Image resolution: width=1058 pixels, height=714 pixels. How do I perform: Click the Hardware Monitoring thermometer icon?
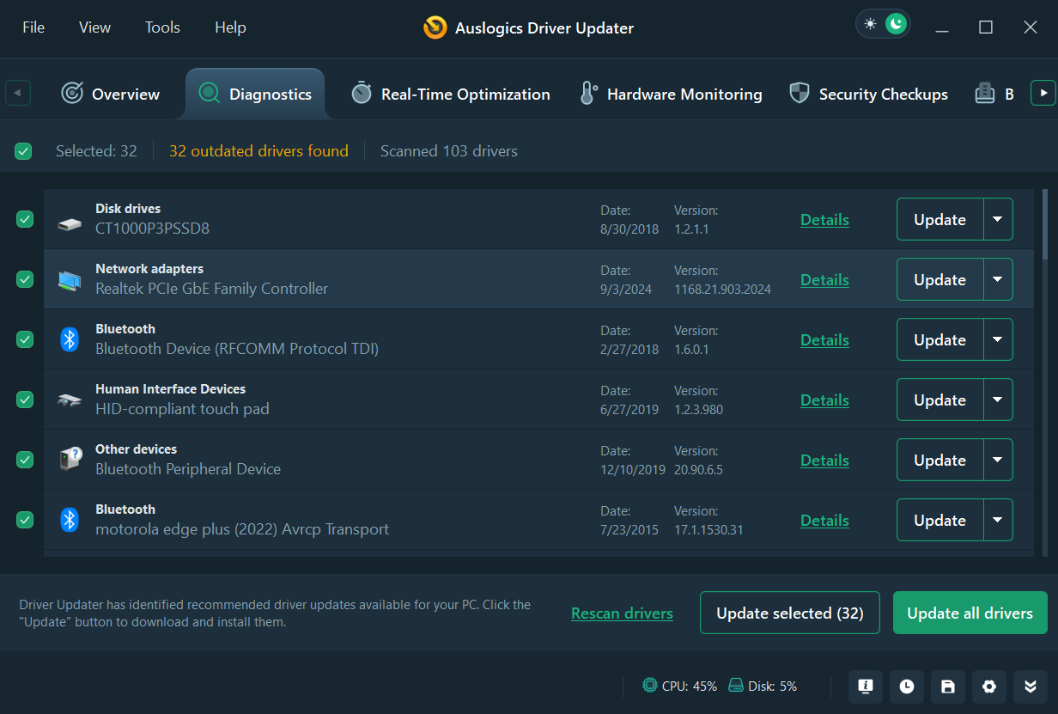coord(588,94)
